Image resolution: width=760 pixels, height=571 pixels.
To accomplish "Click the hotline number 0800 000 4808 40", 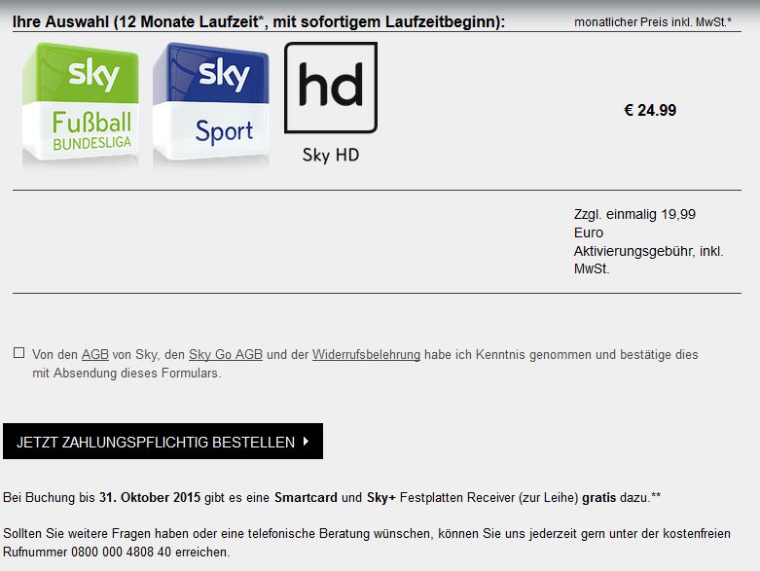I will (x=122, y=553).
